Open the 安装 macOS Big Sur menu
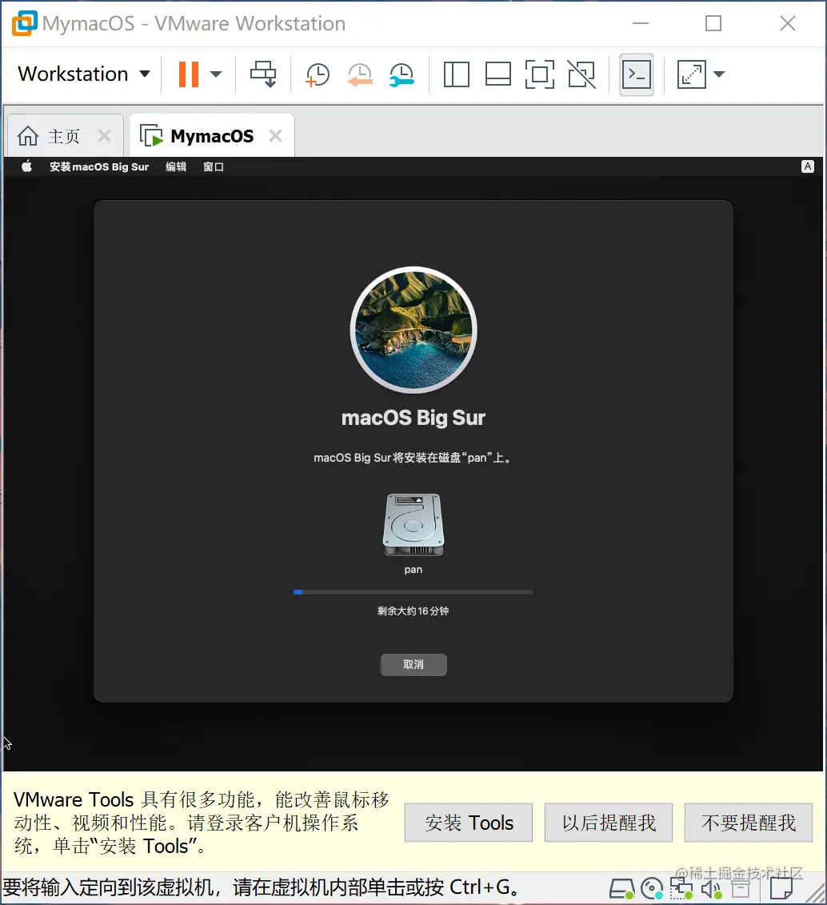Image resolution: width=827 pixels, height=905 pixels. click(99, 166)
